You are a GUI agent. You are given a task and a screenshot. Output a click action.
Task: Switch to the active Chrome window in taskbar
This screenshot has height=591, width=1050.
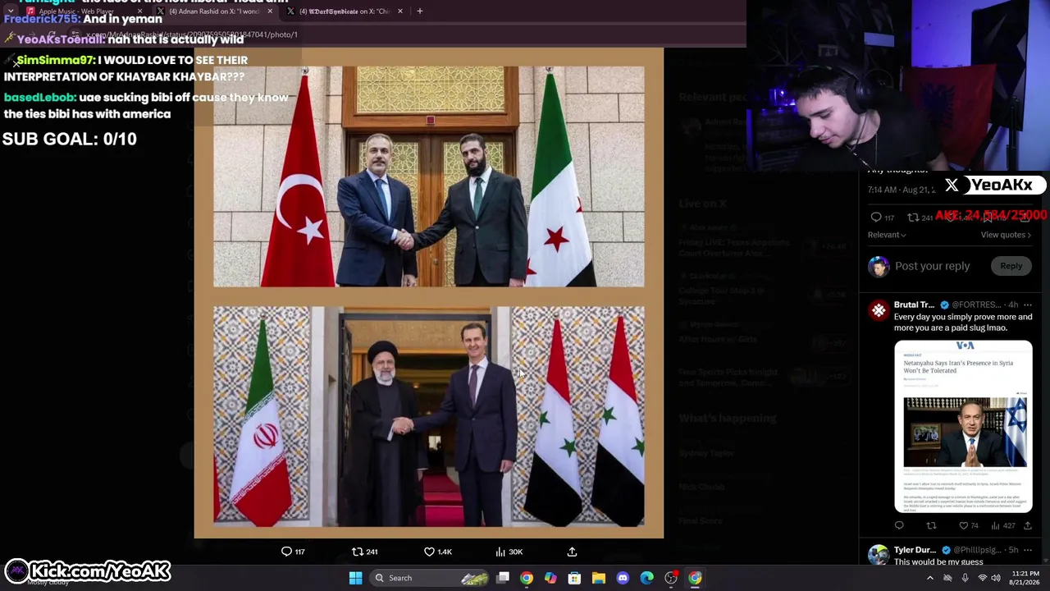[695, 578]
